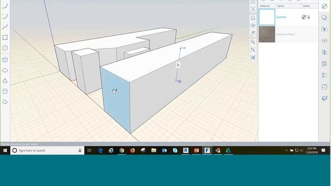
Task: Select the Arc drawing tool
Action: [5, 6]
